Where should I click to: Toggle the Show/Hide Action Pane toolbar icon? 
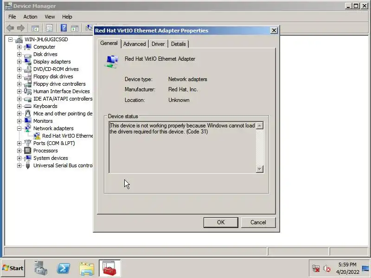(75, 28)
